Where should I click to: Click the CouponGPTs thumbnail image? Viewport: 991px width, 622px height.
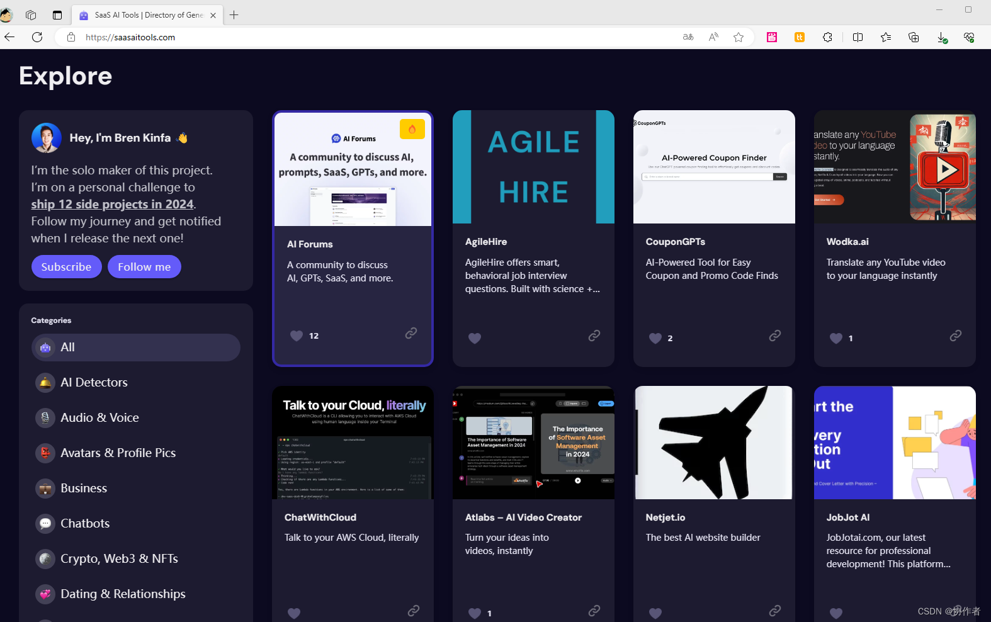[x=714, y=167]
